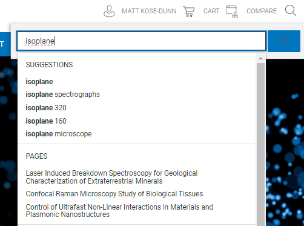Click the suggestions list scrollbar track
The width and height of the screenshot is (304, 226).
tap(260, 144)
